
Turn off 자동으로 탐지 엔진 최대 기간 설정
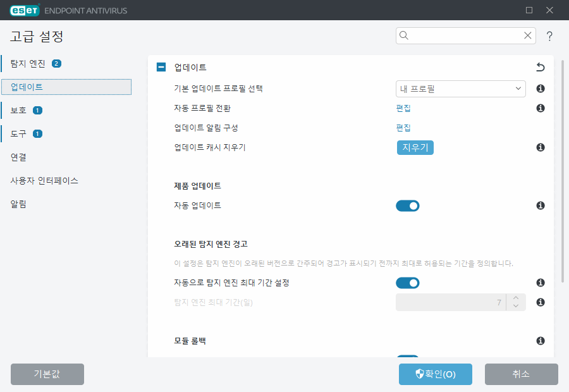point(407,283)
